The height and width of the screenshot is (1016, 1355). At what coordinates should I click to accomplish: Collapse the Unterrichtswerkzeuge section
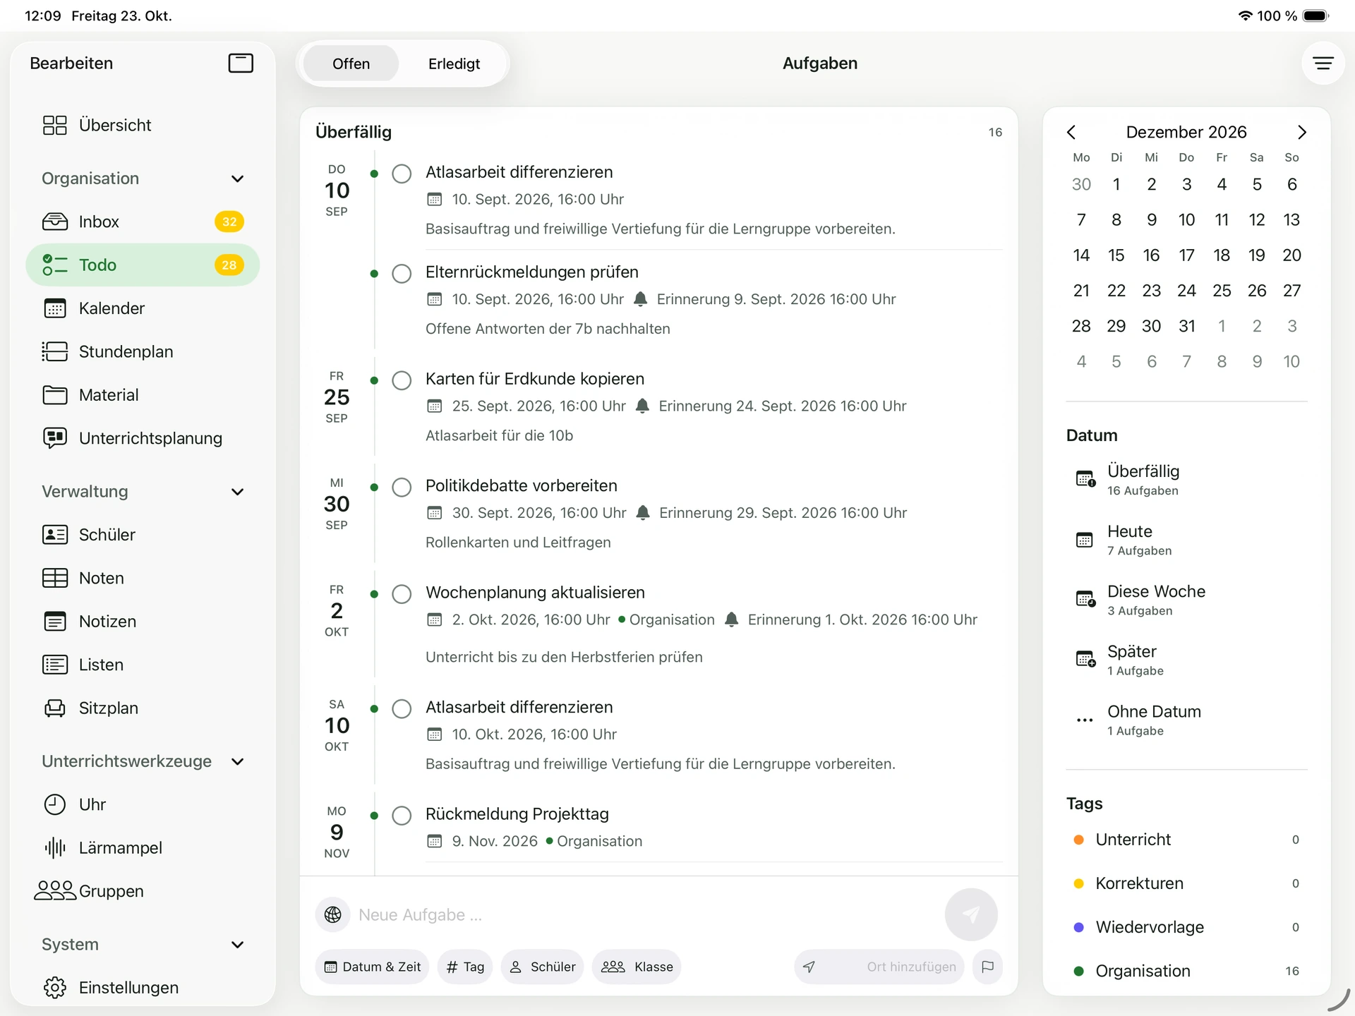pyautogui.click(x=238, y=761)
